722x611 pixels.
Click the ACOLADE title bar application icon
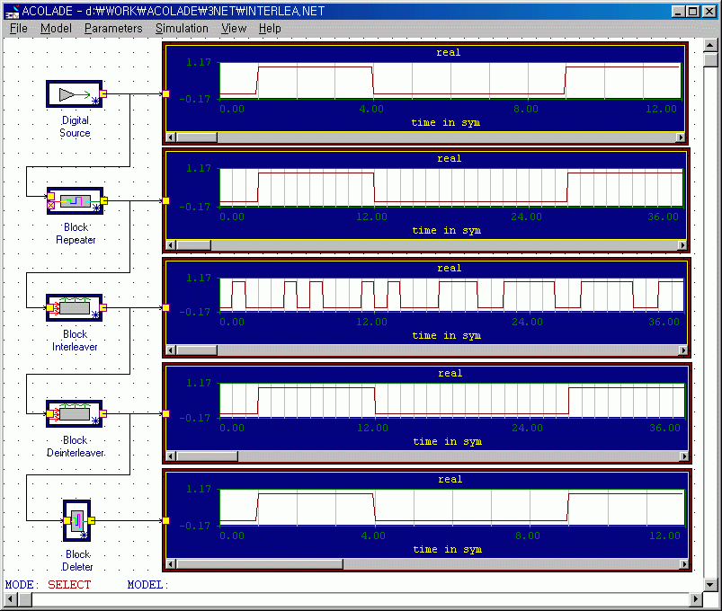coord(12,12)
